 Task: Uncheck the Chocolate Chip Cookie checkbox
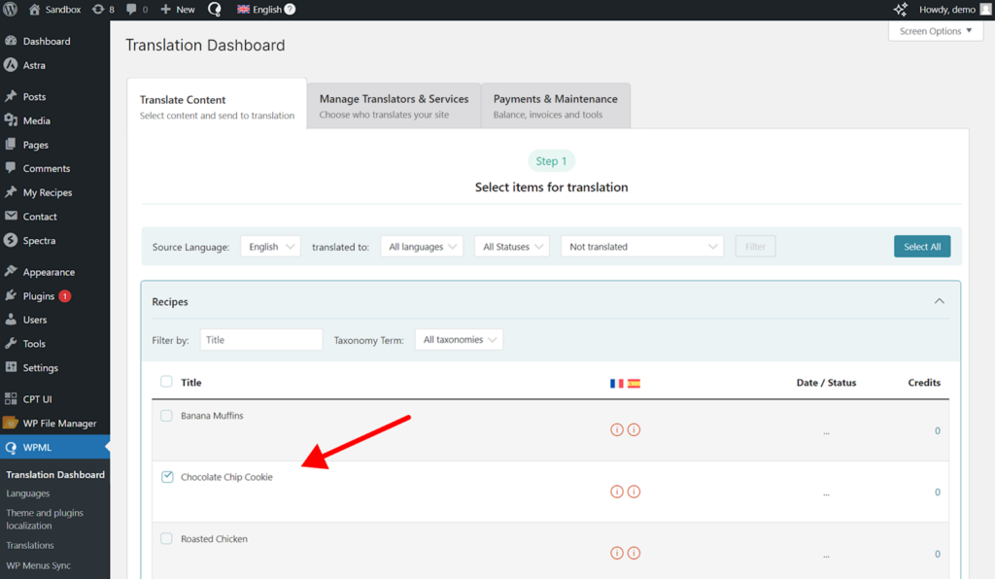(167, 476)
